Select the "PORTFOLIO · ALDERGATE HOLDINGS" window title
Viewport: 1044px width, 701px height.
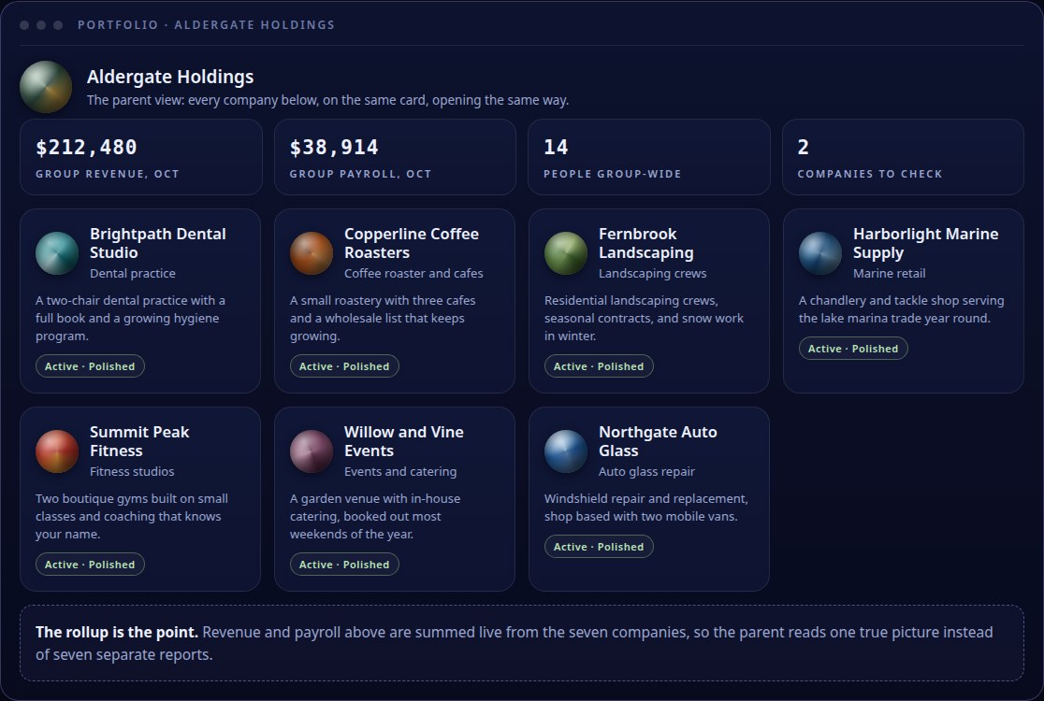point(207,25)
